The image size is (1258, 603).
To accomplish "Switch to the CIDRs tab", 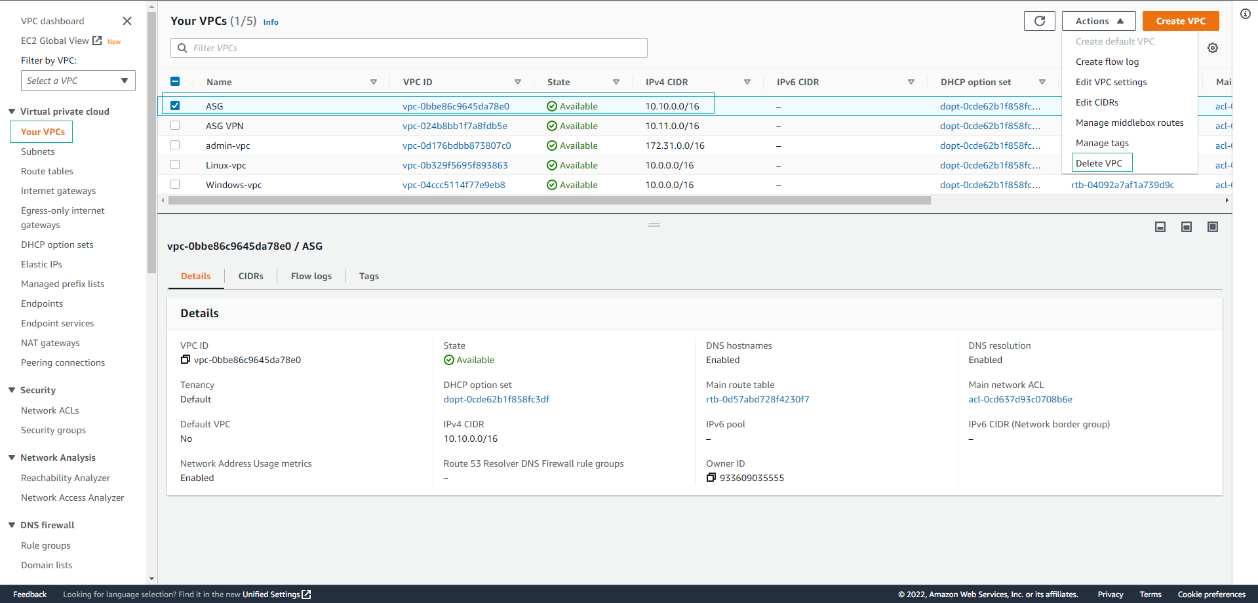I will click(x=251, y=276).
